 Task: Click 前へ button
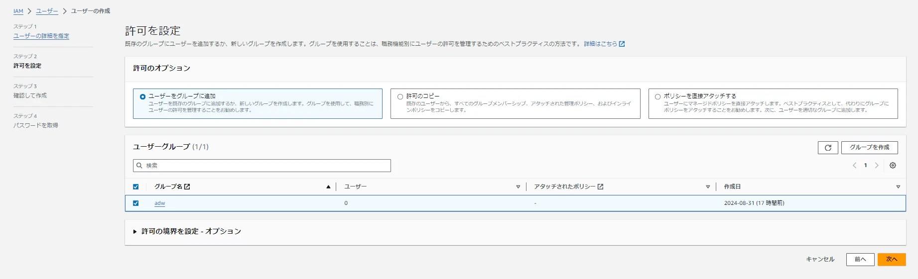coord(860,260)
